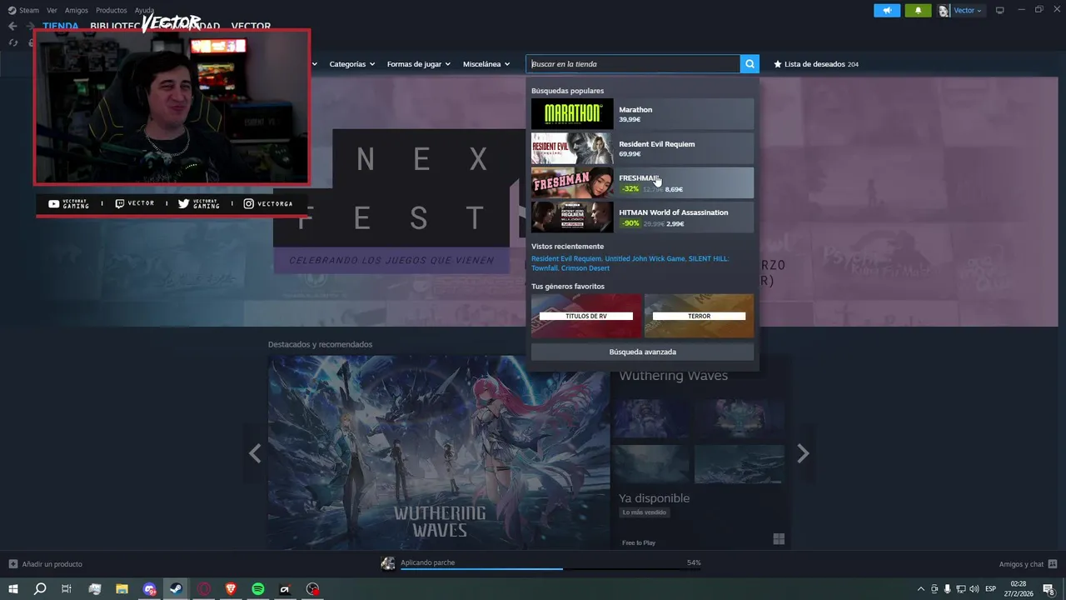Open Brave browser from the taskbar
Screen dimensions: 1066x600
click(231, 589)
